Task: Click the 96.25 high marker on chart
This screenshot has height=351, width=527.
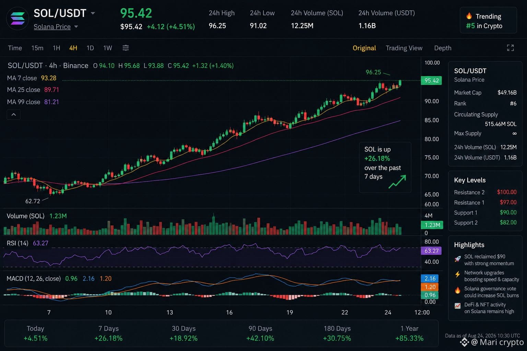Action: (373, 72)
